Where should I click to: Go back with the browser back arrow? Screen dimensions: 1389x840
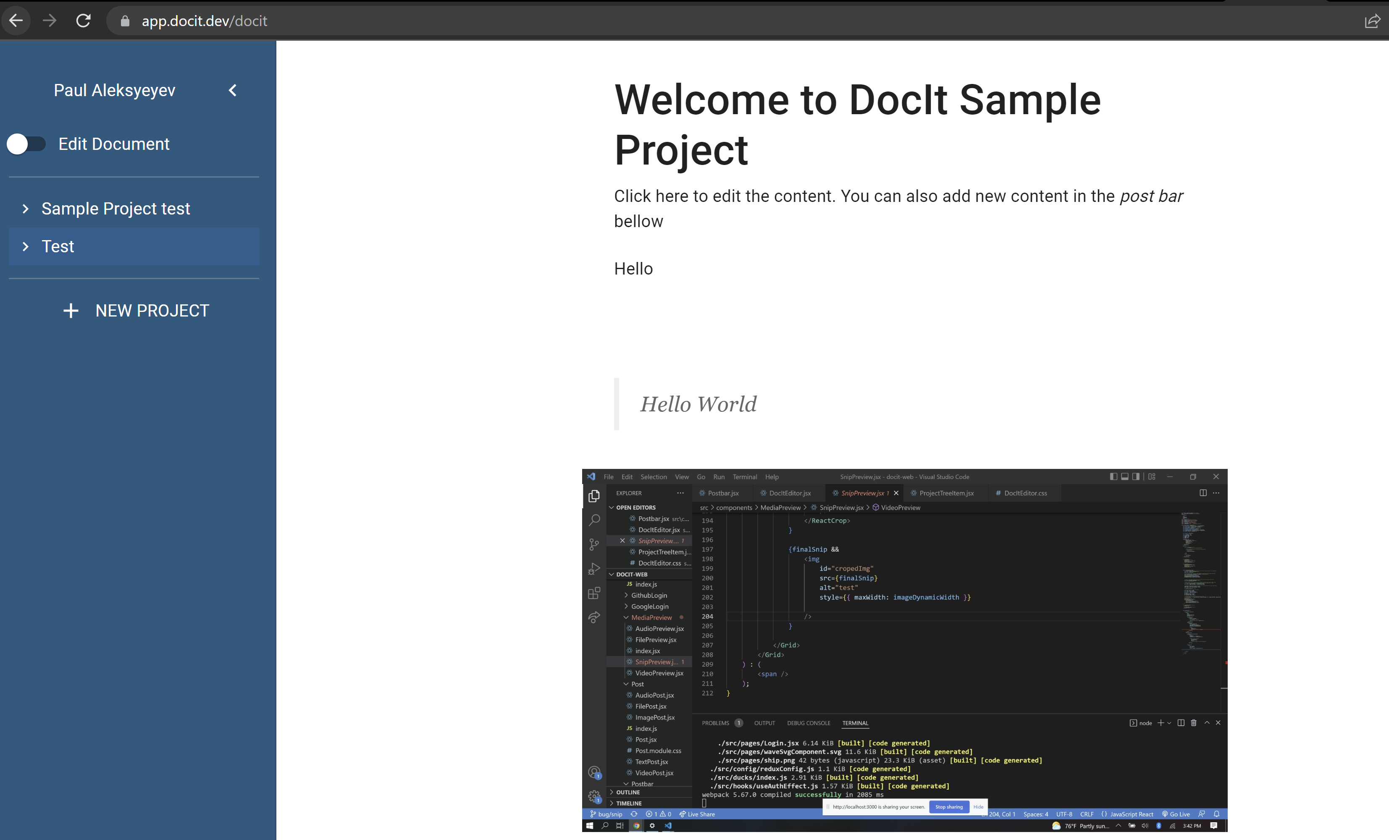(x=16, y=21)
